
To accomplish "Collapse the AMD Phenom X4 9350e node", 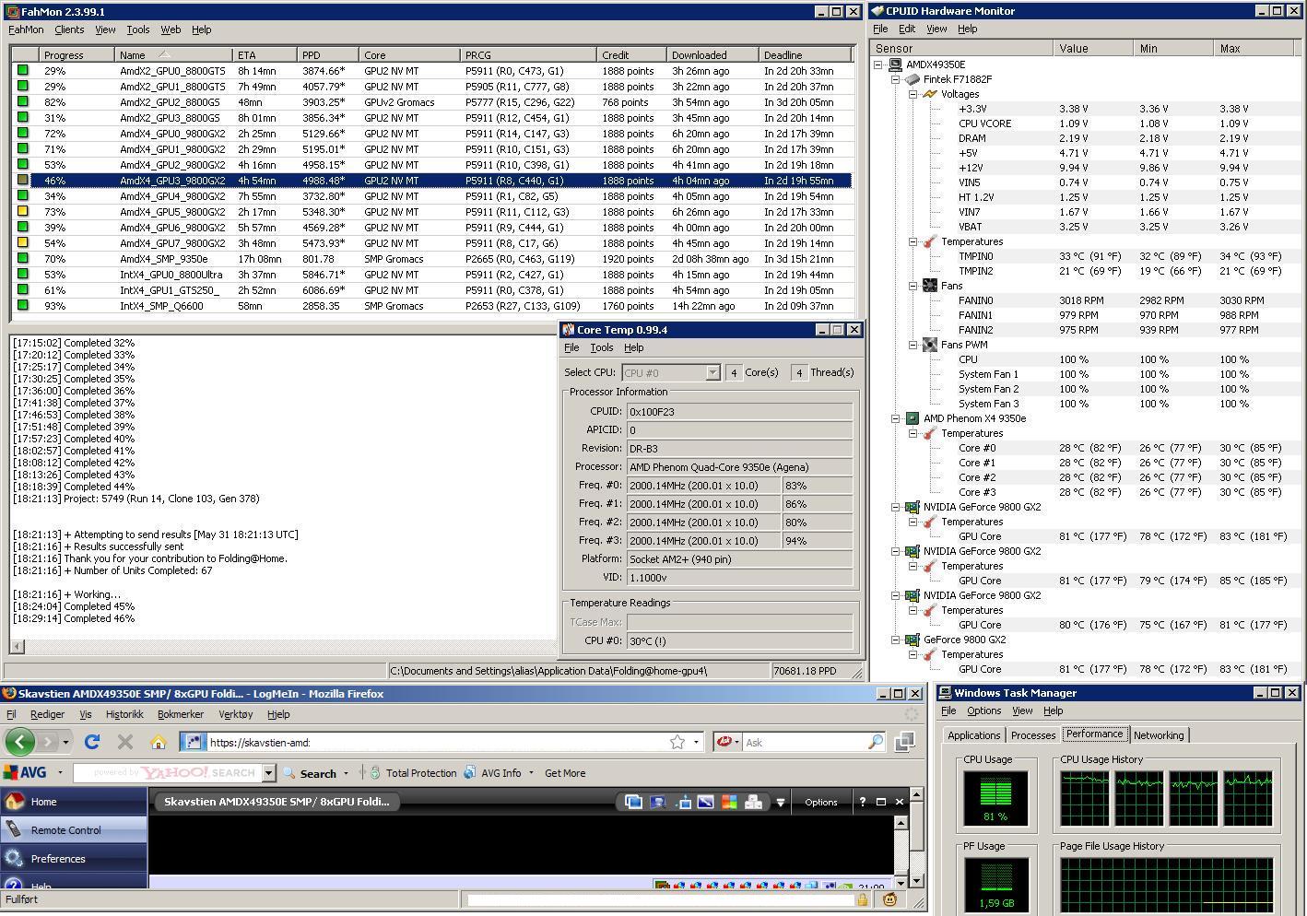I will [x=895, y=418].
